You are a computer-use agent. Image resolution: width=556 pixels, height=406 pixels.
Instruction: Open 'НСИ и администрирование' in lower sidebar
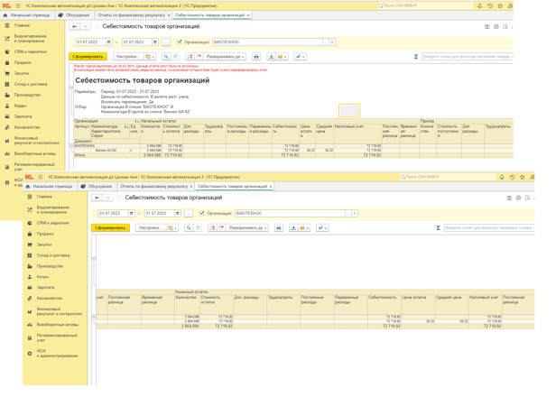[x=57, y=353]
